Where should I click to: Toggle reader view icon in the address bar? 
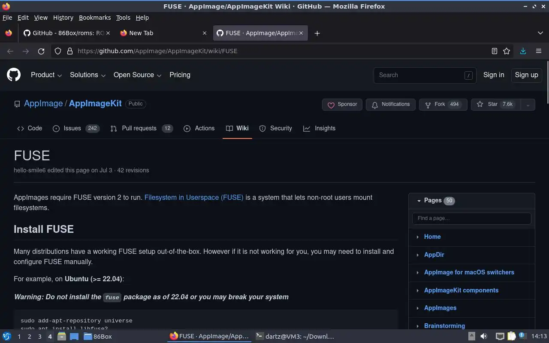[495, 51]
